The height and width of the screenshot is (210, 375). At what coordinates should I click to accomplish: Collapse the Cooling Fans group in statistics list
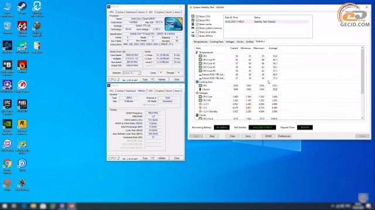coord(197,82)
